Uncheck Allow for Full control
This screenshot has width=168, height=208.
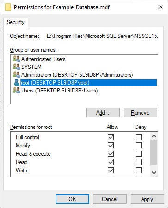click(111, 137)
